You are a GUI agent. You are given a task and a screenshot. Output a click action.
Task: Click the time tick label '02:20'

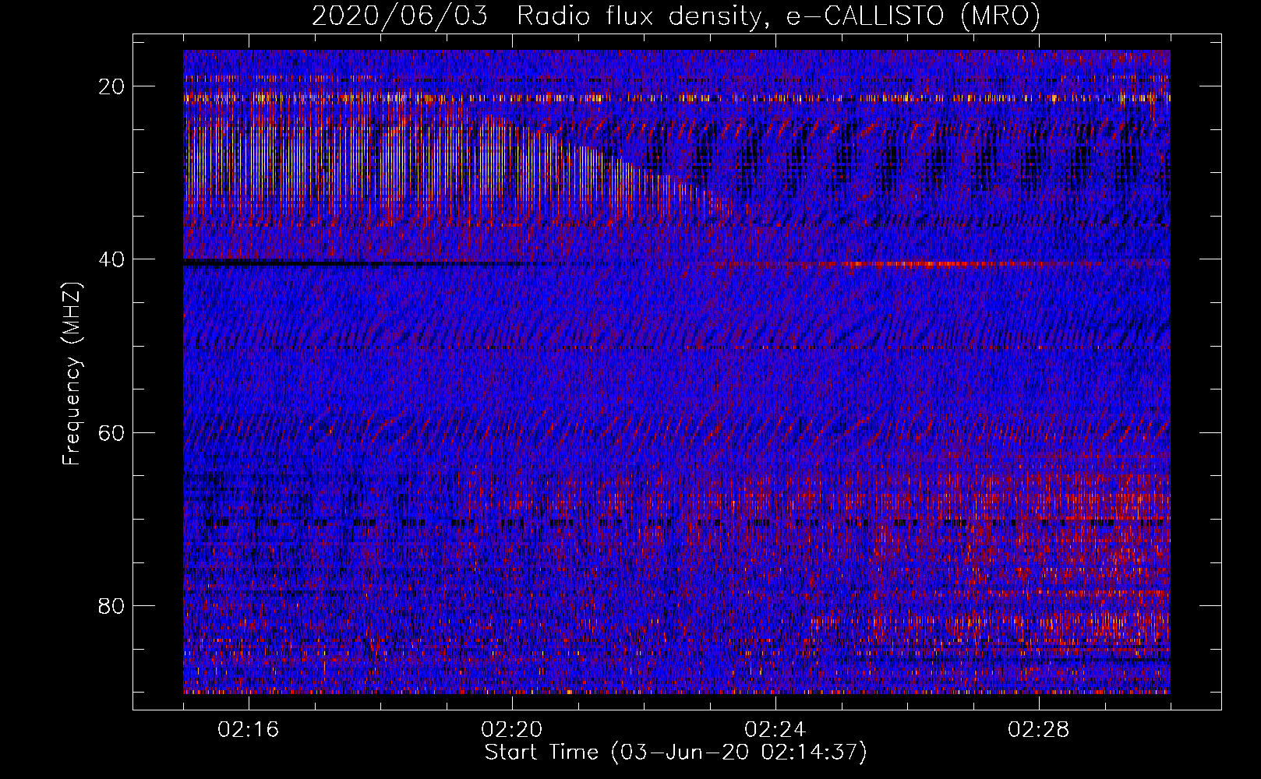512,730
